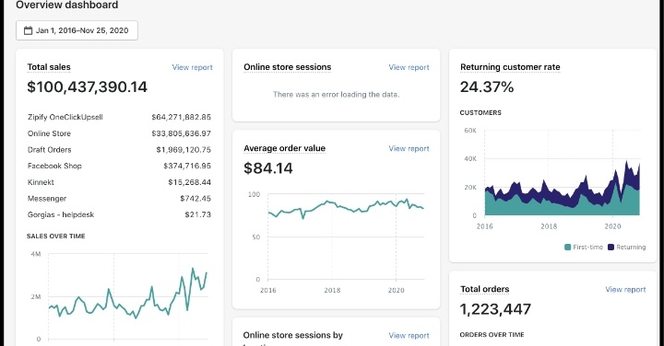Image resolution: width=664 pixels, height=346 pixels.
Task: Click the $374,716.95 amount
Action: pos(187,166)
